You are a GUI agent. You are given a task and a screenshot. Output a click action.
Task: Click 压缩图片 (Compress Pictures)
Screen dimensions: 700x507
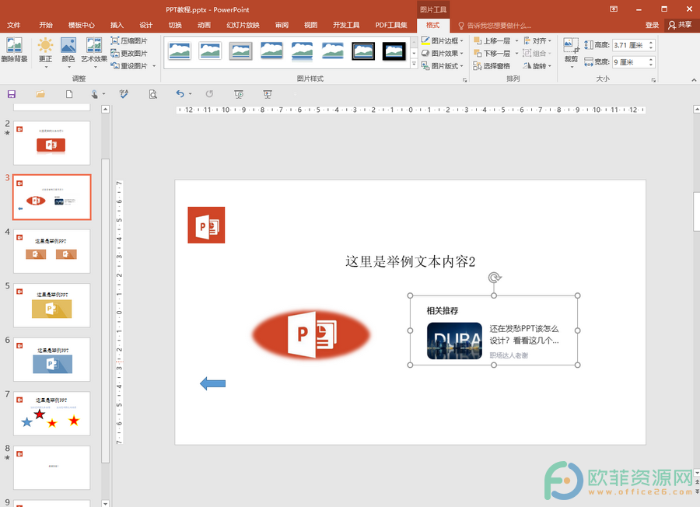pos(129,40)
